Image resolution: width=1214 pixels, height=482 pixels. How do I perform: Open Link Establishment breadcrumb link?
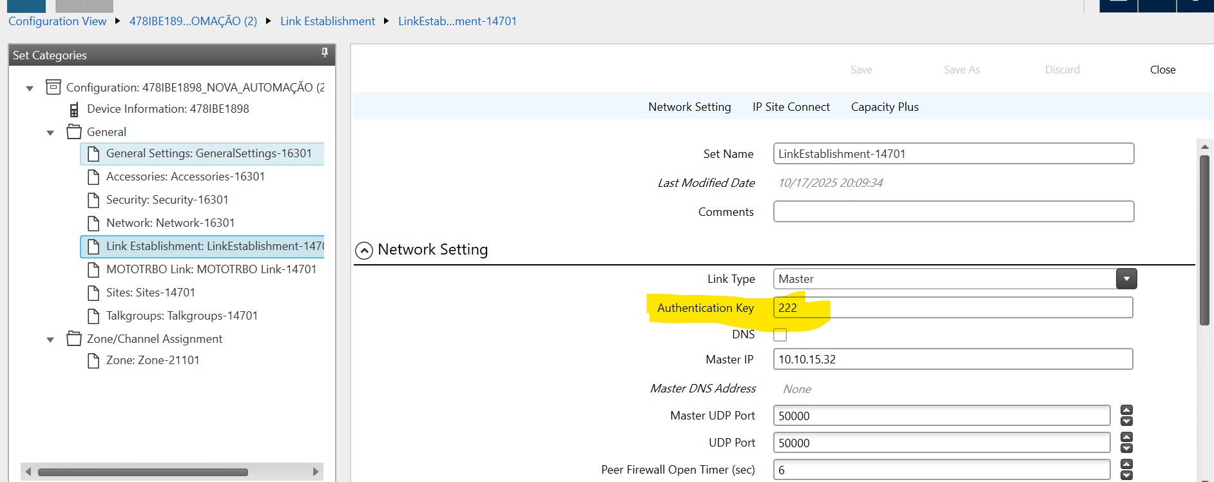[327, 21]
